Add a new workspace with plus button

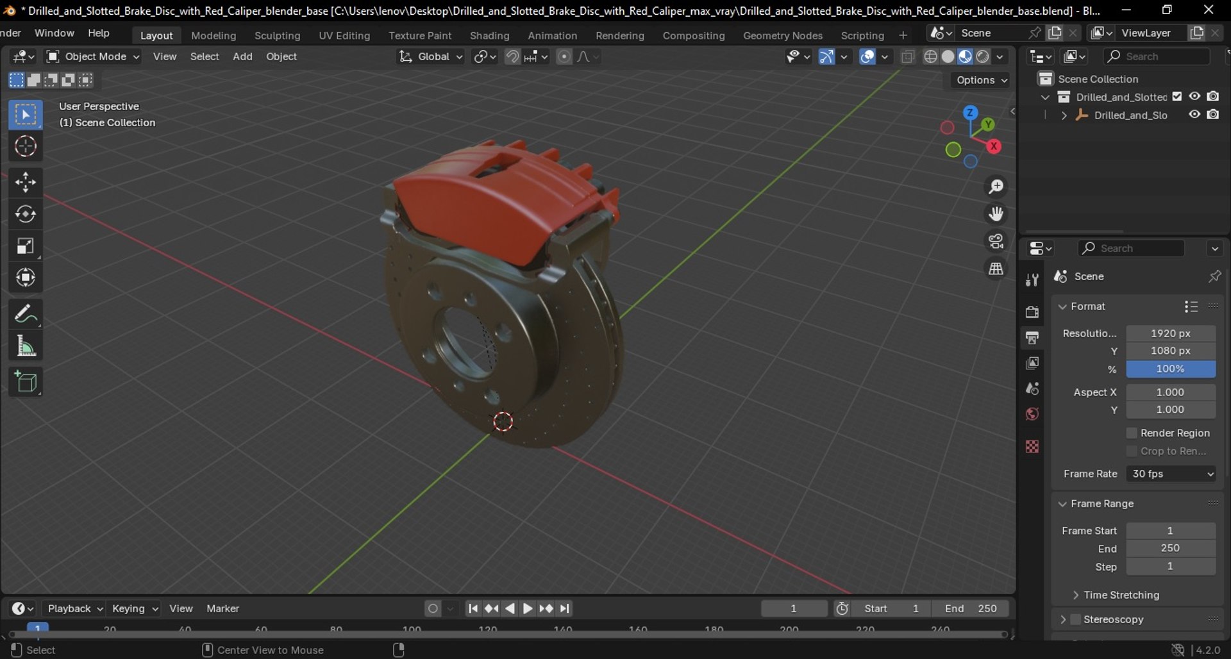click(903, 35)
